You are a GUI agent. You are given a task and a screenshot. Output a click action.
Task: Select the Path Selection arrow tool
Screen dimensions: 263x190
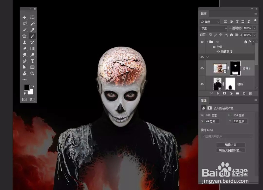click(24, 67)
